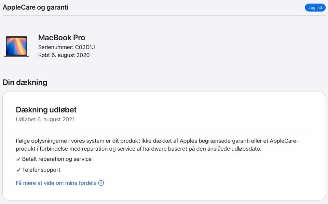Viewport: 328px width, 204px height.
Task: Click the checkmark beside Telefonsupport
Action: pos(18,170)
